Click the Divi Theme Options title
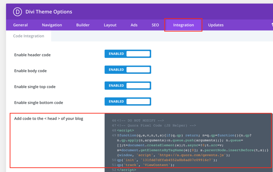 pyautogui.click(x=49, y=12)
